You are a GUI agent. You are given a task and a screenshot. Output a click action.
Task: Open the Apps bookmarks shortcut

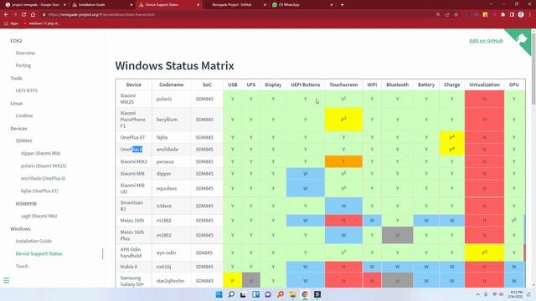[12, 23]
